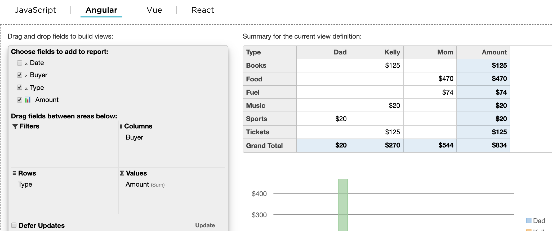This screenshot has width=552, height=231.
Task: Click the bar chart icon beside Amount
Action: click(x=28, y=100)
